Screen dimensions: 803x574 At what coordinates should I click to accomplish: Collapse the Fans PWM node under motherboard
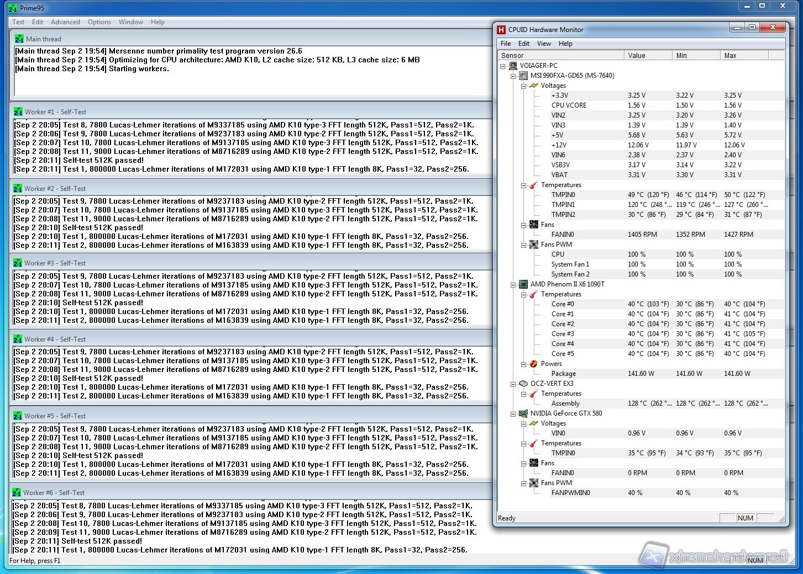point(523,245)
